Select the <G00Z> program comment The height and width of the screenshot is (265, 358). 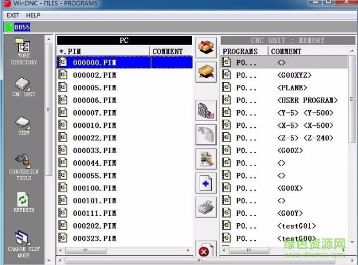click(290, 150)
